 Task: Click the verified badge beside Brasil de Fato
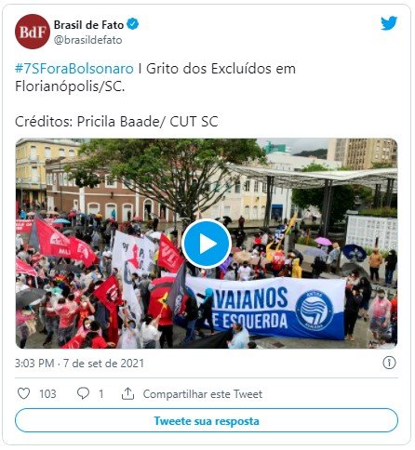coord(133,24)
